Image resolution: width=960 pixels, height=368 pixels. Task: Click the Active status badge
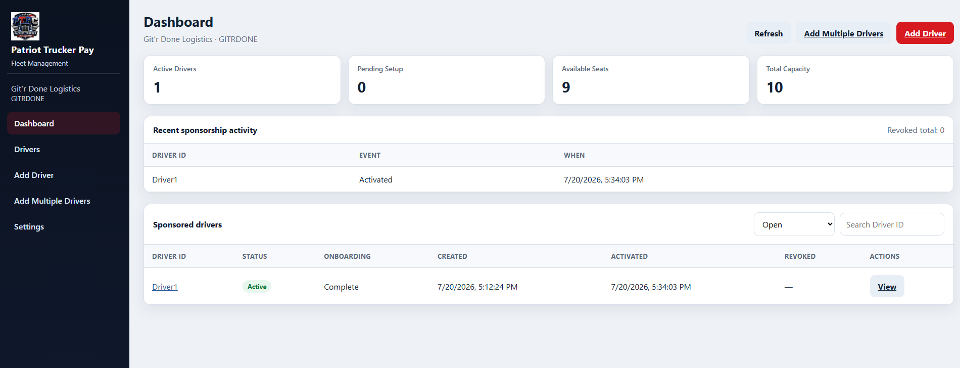coord(257,287)
